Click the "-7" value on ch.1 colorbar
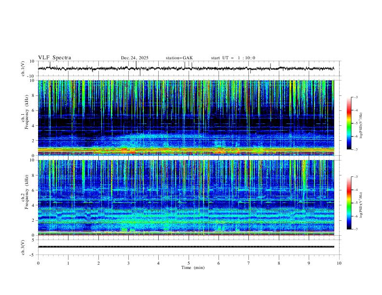 pos(356,149)
